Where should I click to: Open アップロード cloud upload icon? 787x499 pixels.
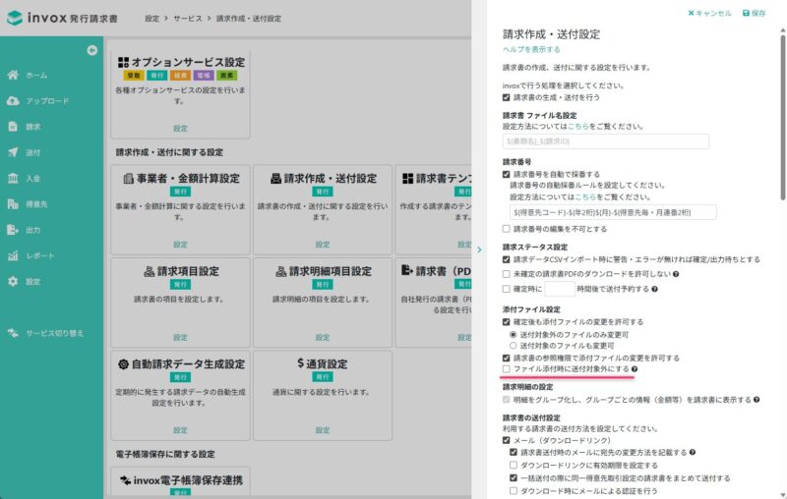pyautogui.click(x=13, y=101)
